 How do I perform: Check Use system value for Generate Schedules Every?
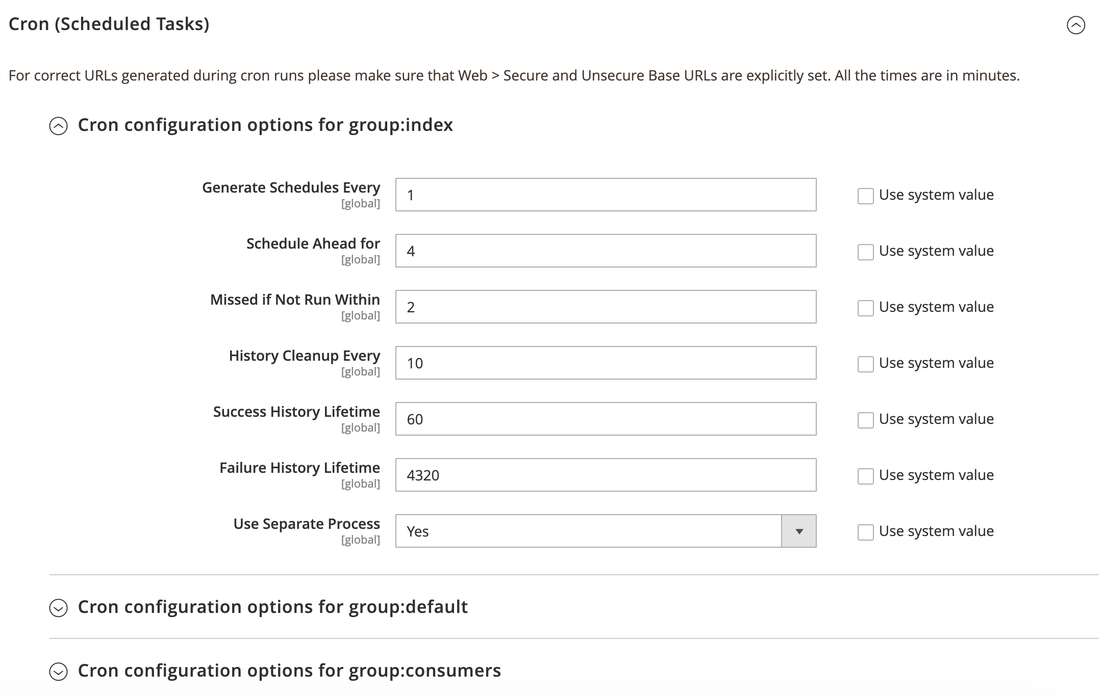(865, 196)
